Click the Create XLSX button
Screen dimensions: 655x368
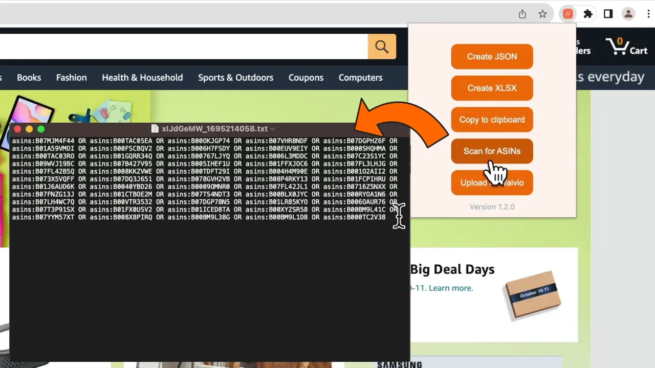(x=492, y=88)
